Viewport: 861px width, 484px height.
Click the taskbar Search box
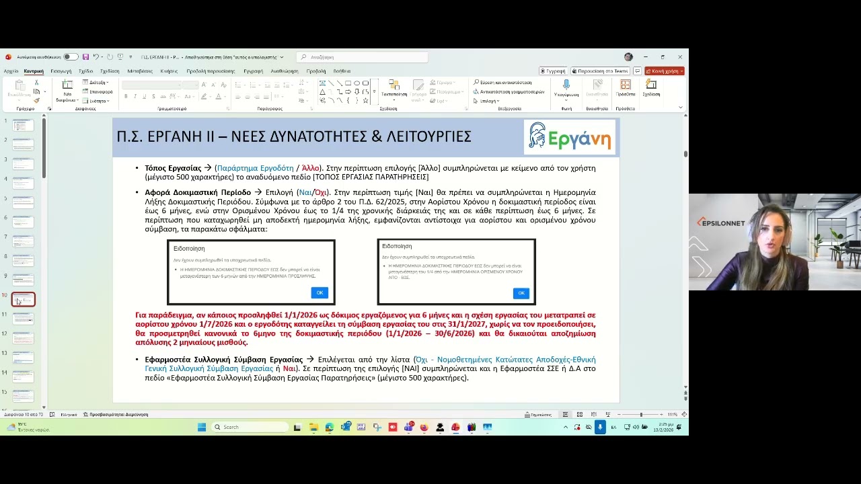250,427
